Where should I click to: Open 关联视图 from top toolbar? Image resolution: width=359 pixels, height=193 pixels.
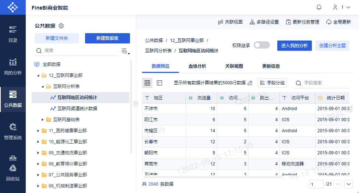click(x=230, y=22)
